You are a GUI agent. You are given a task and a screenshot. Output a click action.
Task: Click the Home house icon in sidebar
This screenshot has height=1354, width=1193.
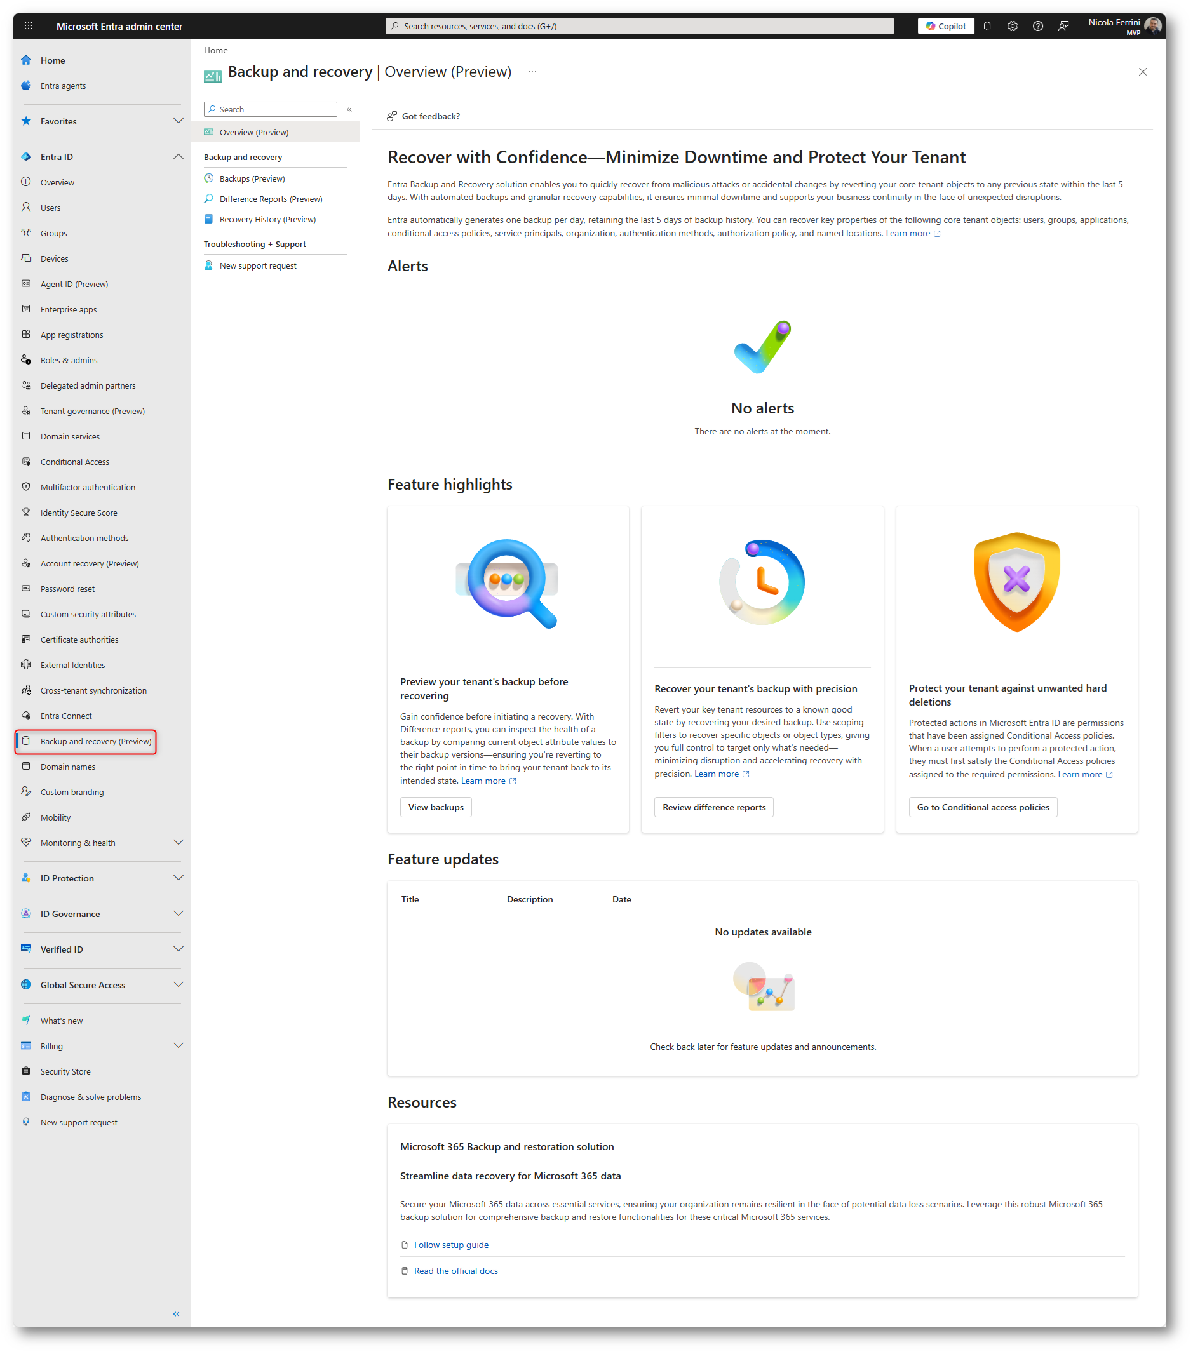coord(26,60)
